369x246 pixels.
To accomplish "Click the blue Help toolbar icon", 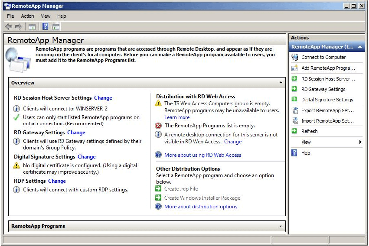I will [45, 27].
